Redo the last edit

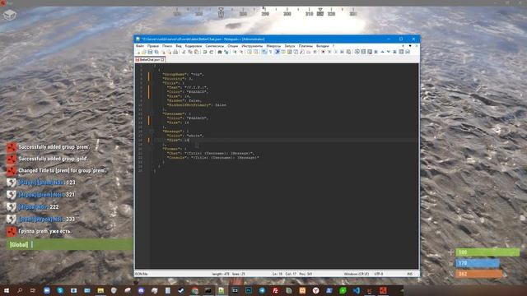[x=212, y=52]
